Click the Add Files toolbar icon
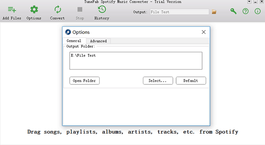 [x=12, y=10]
